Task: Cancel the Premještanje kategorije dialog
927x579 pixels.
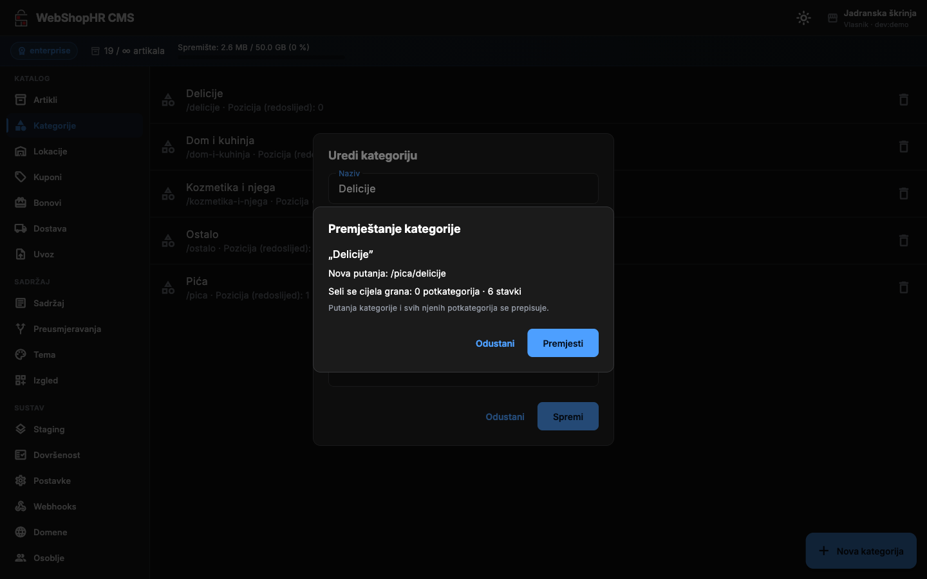Action: 495,343
